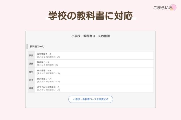Select the 英語 subject cell
The image size is (181, 120).
click(x=31, y=89)
